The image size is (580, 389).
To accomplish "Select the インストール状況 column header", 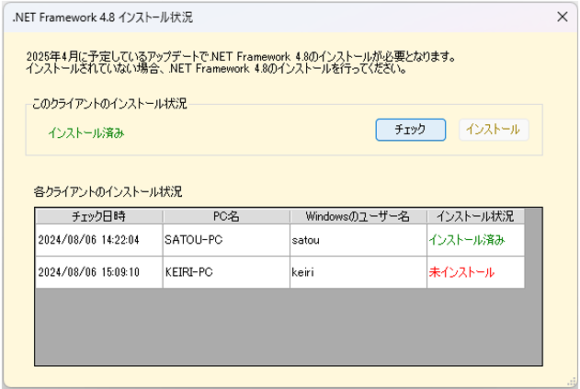I will [476, 216].
